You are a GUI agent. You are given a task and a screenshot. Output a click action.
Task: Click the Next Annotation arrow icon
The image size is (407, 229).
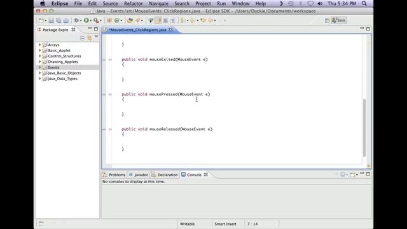pos(183,20)
